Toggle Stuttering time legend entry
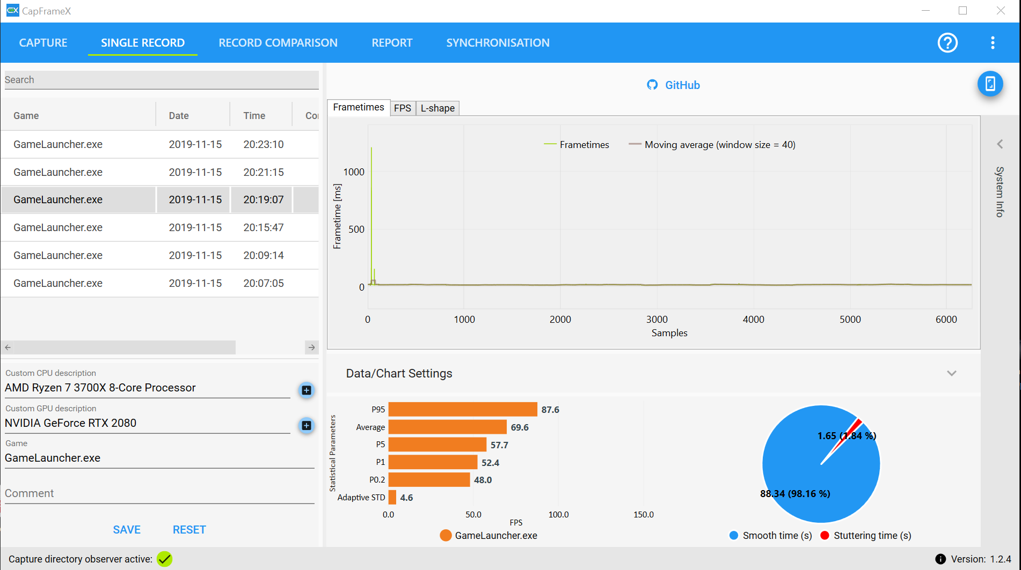Viewport: 1021px width, 570px height. pyautogui.click(x=866, y=536)
